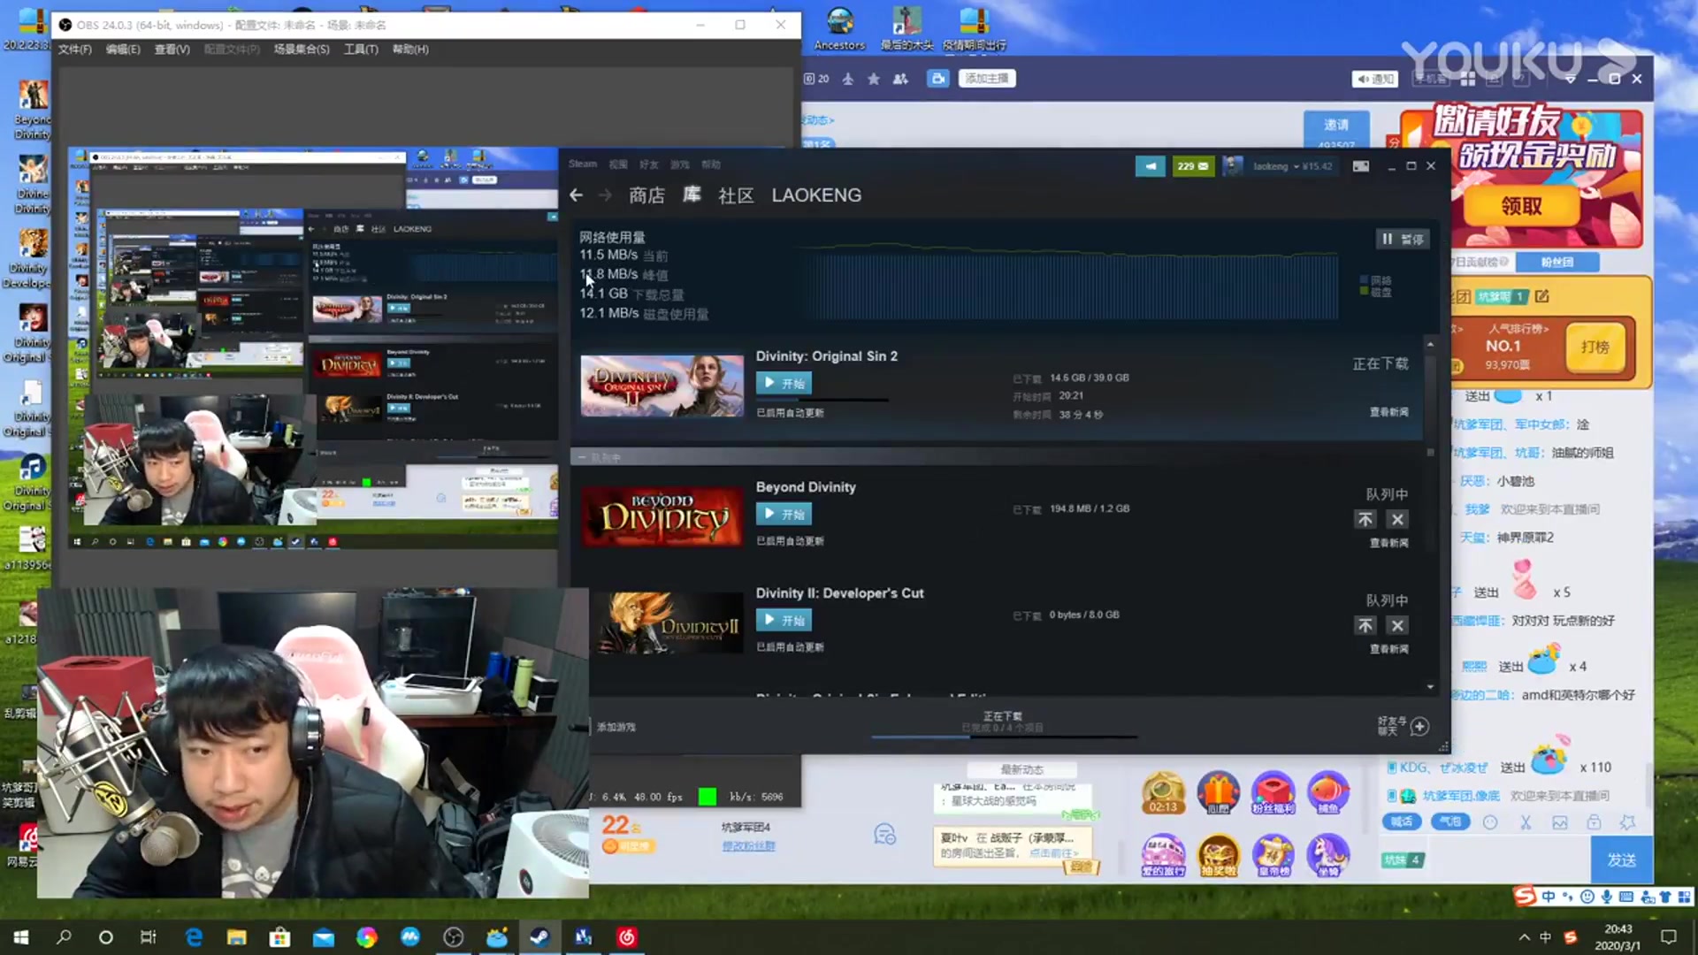Open 场景集合(S) menu in OBS
The height and width of the screenshot is (955, 1698).
(x=302, y=50)
